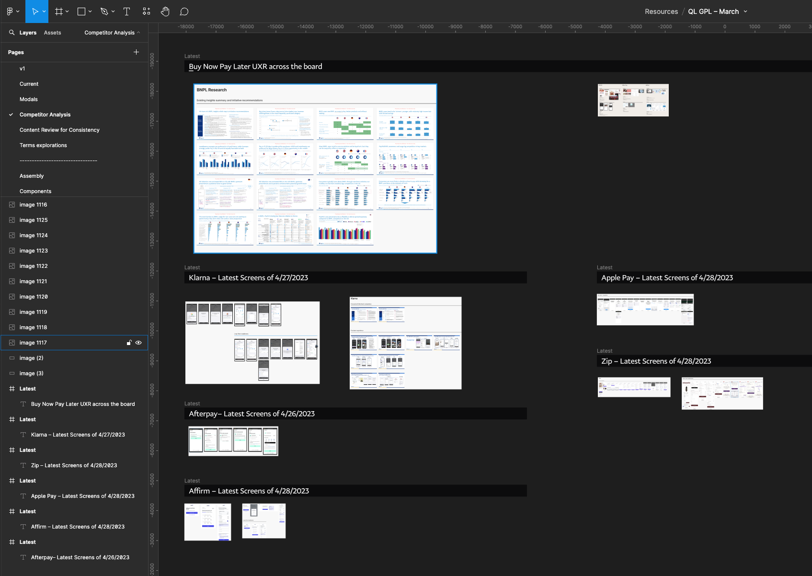The height and width of the screenshot is (576, 812).
Task: Click the Klarna – Latest Screens canvas heading
Action: [x=249, y=278]
